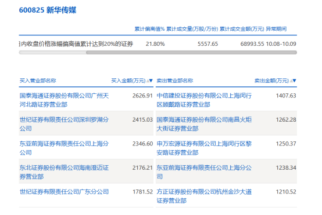Screen dimensions: 322x215
Task: Click the 累计成交金额(万元) header
Action: [242, 29]
